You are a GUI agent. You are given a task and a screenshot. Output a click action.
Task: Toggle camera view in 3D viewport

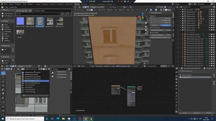[146, 30]
